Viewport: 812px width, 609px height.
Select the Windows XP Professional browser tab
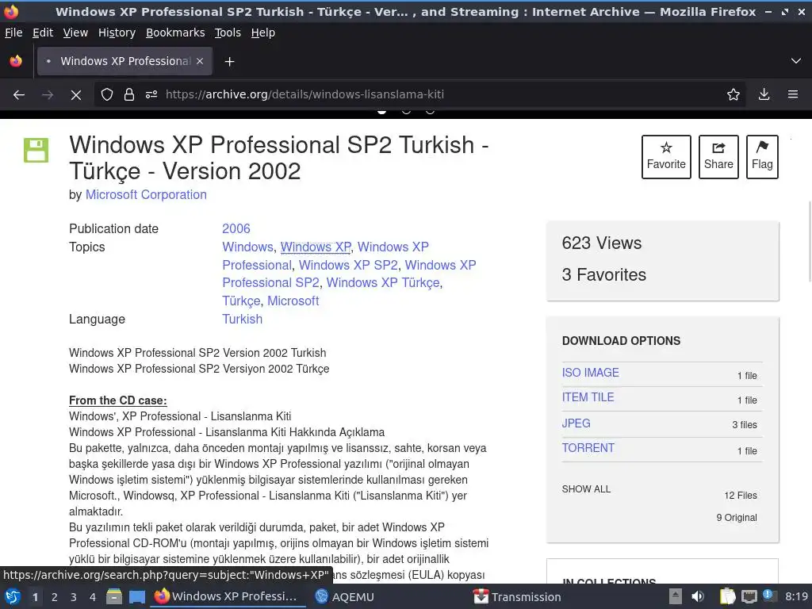(x=124, y=61)
